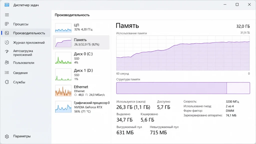Click the Журнал приложений history icon
Viewport: 256px width, 144px height.
tap(7, 42)
